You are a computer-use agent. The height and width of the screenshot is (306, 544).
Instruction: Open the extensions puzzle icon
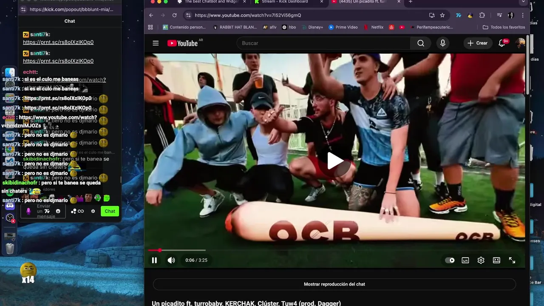point(482,15)
